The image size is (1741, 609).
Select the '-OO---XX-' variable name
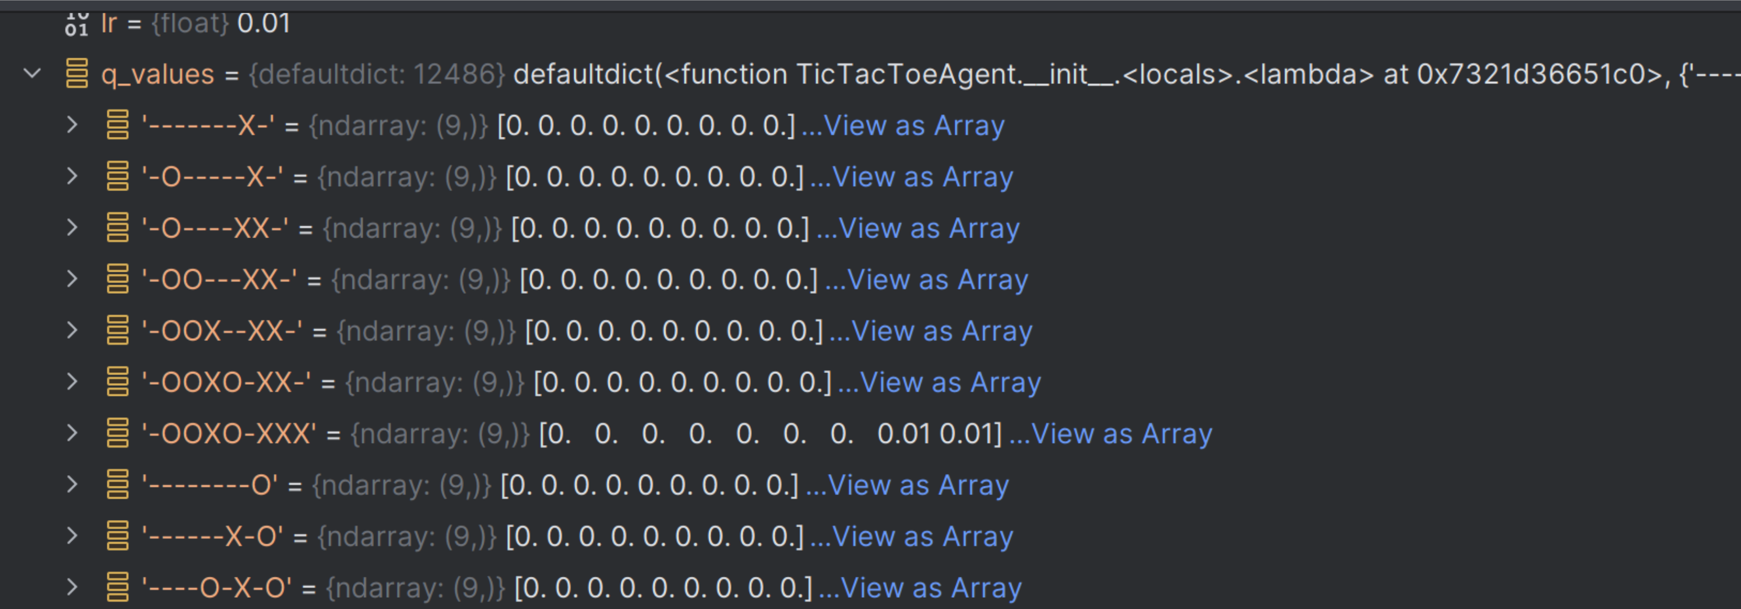pos(219,280)
